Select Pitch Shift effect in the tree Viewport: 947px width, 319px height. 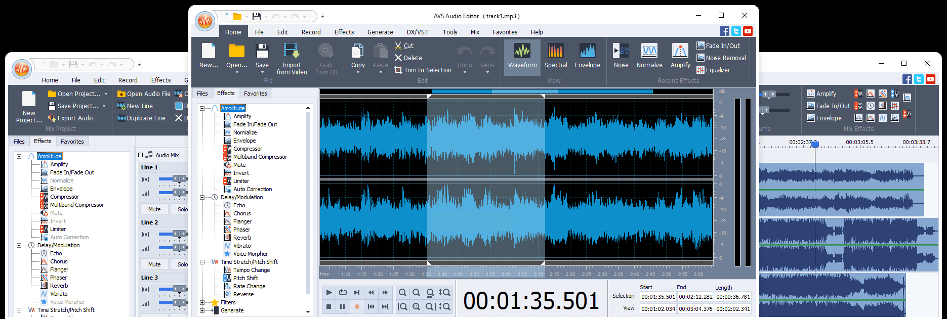click(245, 278)
